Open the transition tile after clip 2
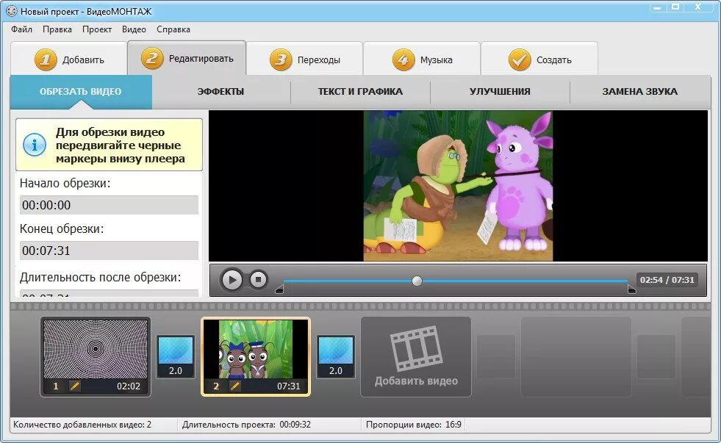Screen dimensions: 721x443 [x=336, y=356]
